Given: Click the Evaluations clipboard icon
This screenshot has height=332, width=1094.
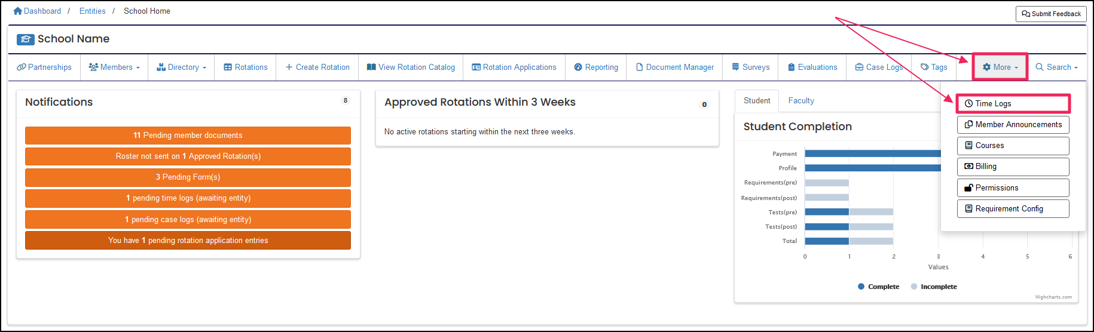Looking at the screenshot, I should pos(792,67).
